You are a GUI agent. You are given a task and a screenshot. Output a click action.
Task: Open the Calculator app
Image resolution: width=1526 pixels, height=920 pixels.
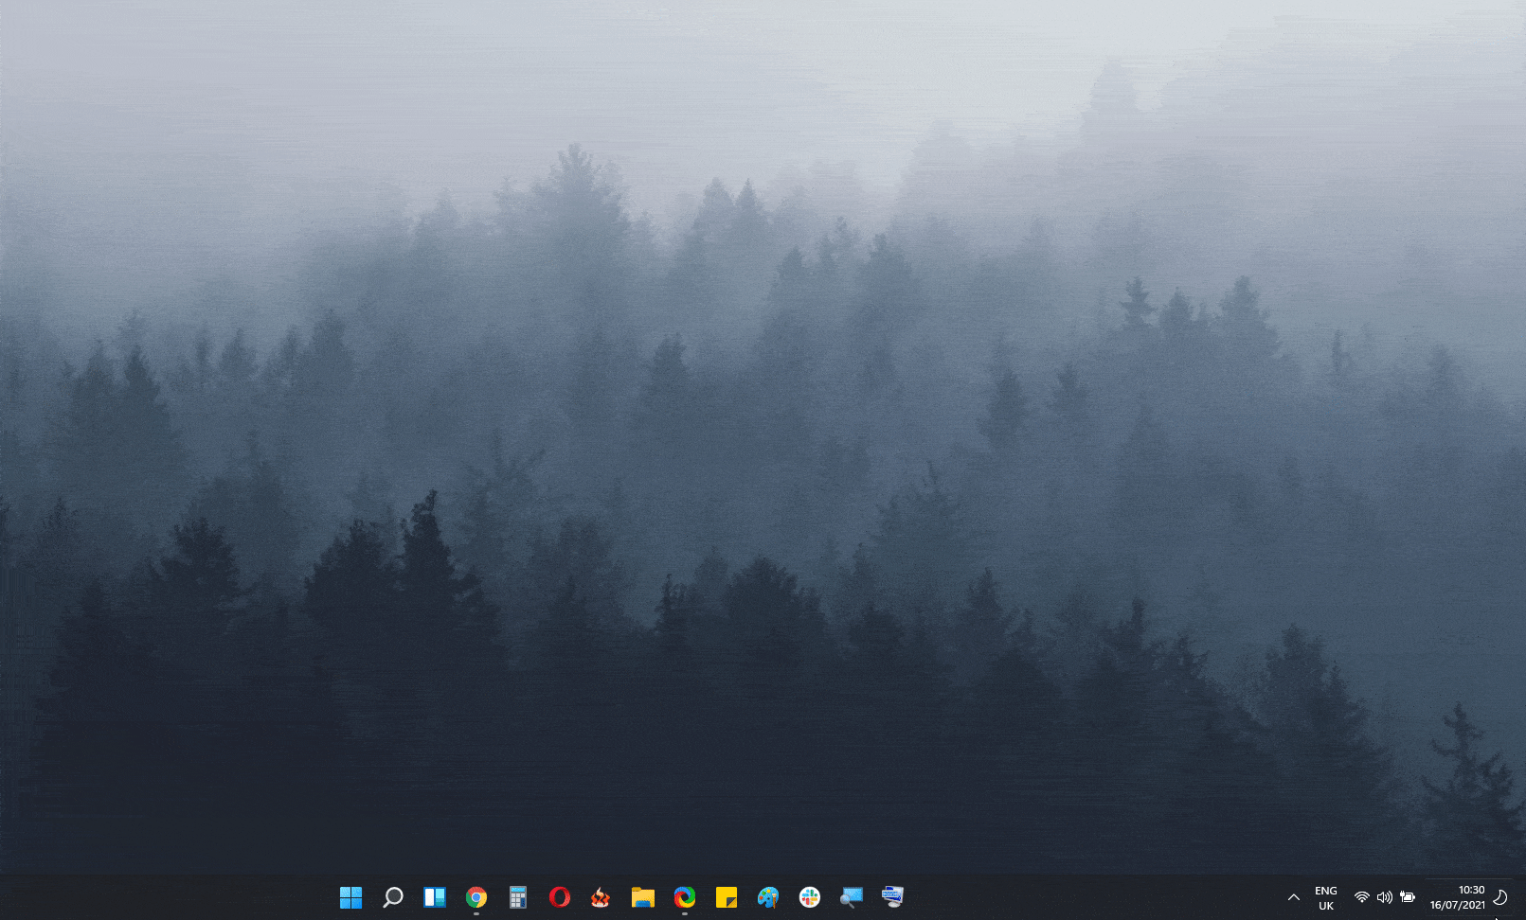(518, 897)
